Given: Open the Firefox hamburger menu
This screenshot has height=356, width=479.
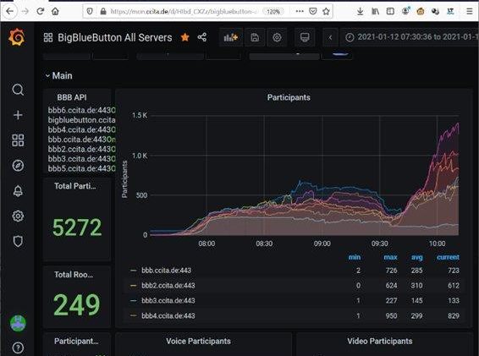Looking at the screenshot, I should 469,11.
